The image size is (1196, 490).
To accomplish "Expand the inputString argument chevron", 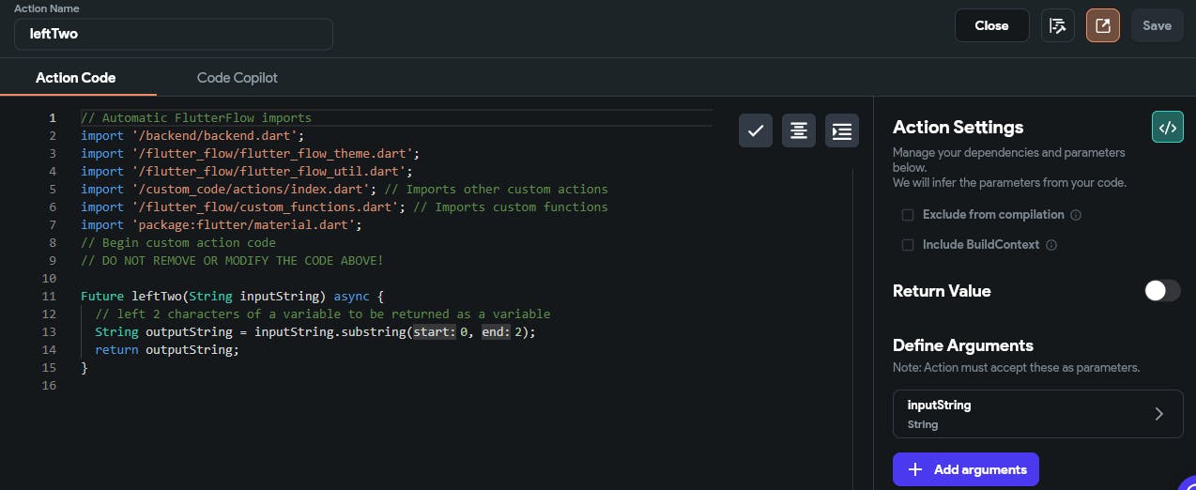I will click(x=1159, y=414).
